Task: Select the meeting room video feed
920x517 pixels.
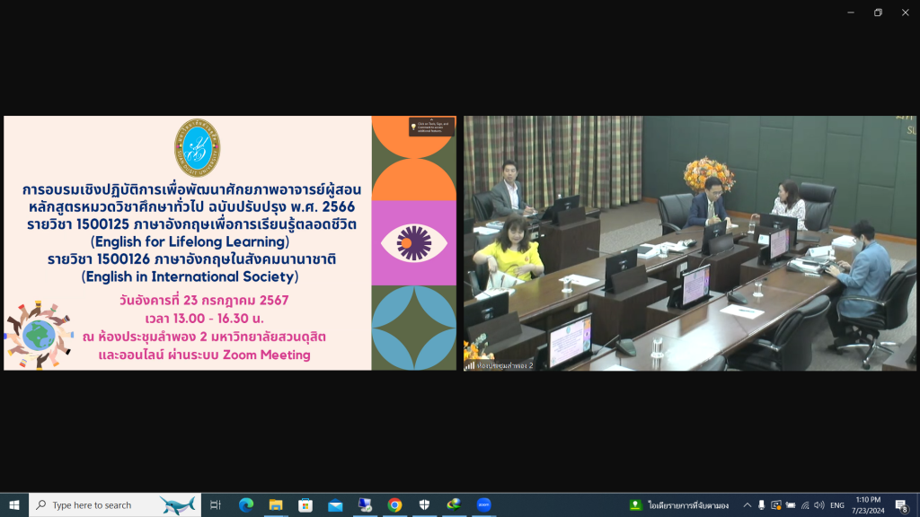Action: tap(689, 242)
